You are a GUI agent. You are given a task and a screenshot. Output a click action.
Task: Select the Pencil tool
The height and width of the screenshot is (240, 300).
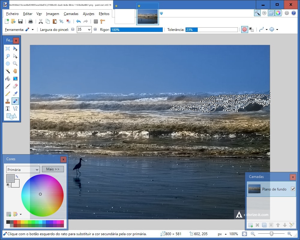pyautogui.click(x=8, y=94)
